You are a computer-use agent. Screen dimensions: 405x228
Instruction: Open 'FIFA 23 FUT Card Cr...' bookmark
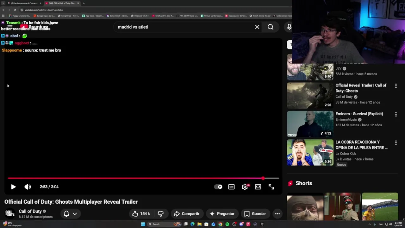pyautogui.click(x=187, y=16)
